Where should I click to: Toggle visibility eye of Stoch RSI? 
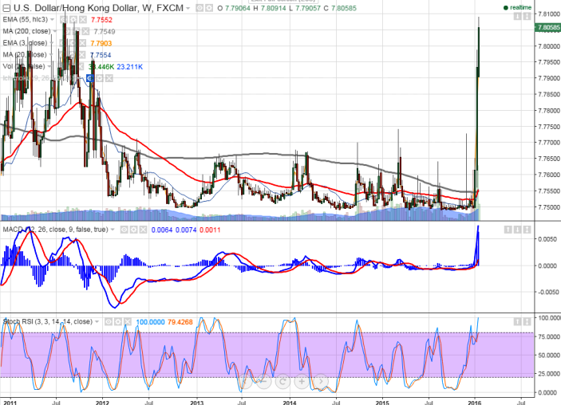[109, 322]
